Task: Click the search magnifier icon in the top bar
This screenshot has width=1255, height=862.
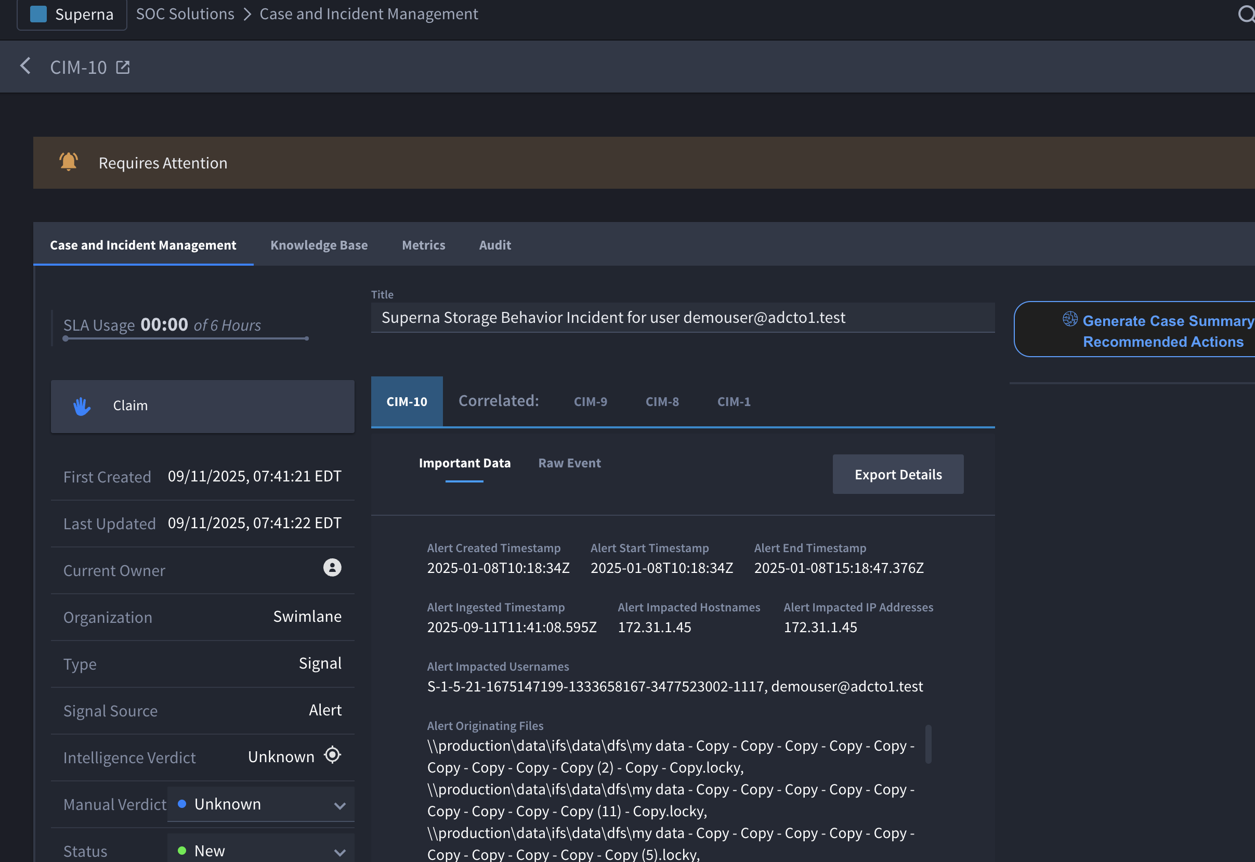Action: 1245,14
